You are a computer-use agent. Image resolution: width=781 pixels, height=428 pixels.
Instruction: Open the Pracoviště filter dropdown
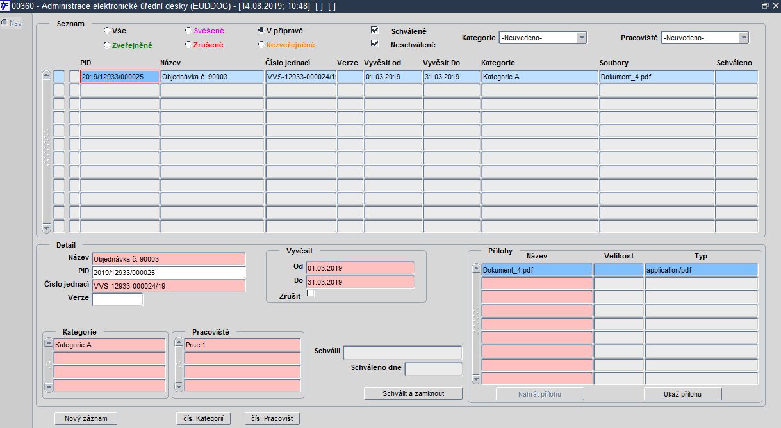point(705,38)
